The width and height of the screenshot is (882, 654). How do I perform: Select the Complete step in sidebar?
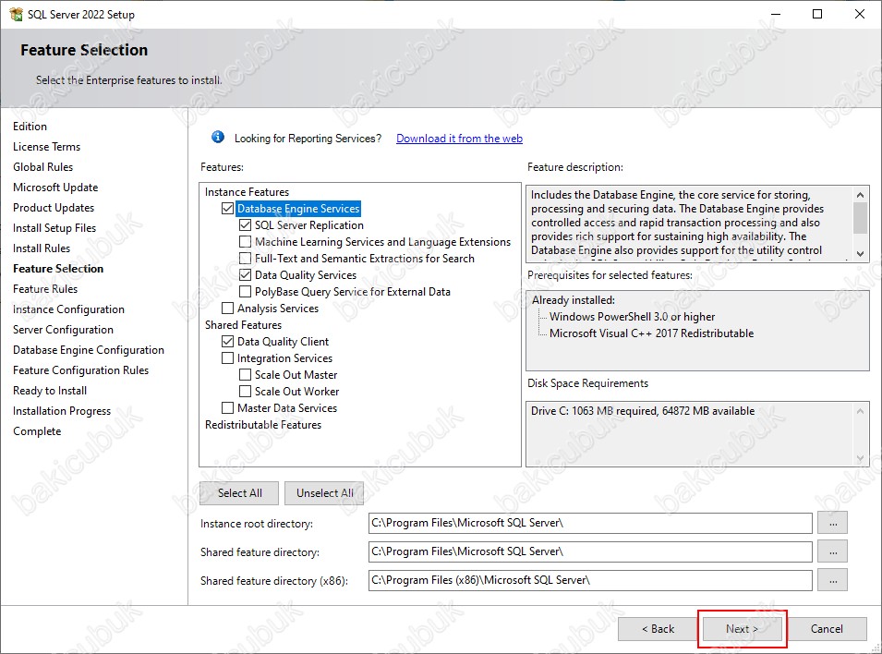[37, 431]
